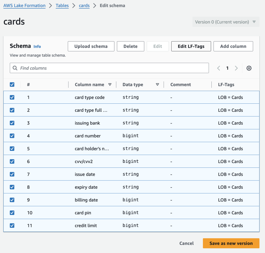Click string type of expiry date

[x=131, y=187]
